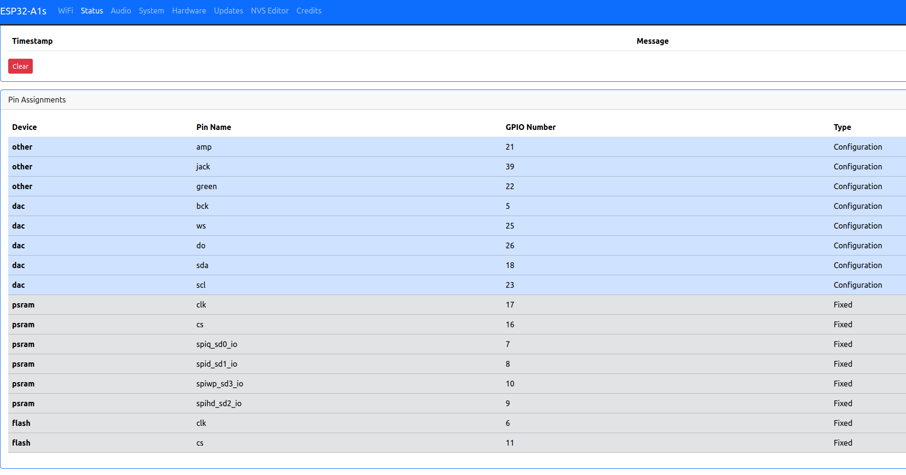Open the Hardware tab
906x475 pixels.
tap(189, 11)
